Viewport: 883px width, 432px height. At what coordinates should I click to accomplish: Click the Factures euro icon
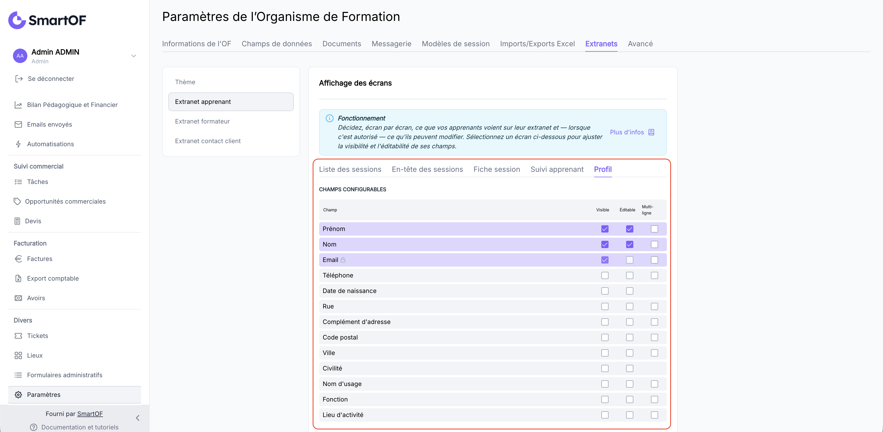pos(18,259)
